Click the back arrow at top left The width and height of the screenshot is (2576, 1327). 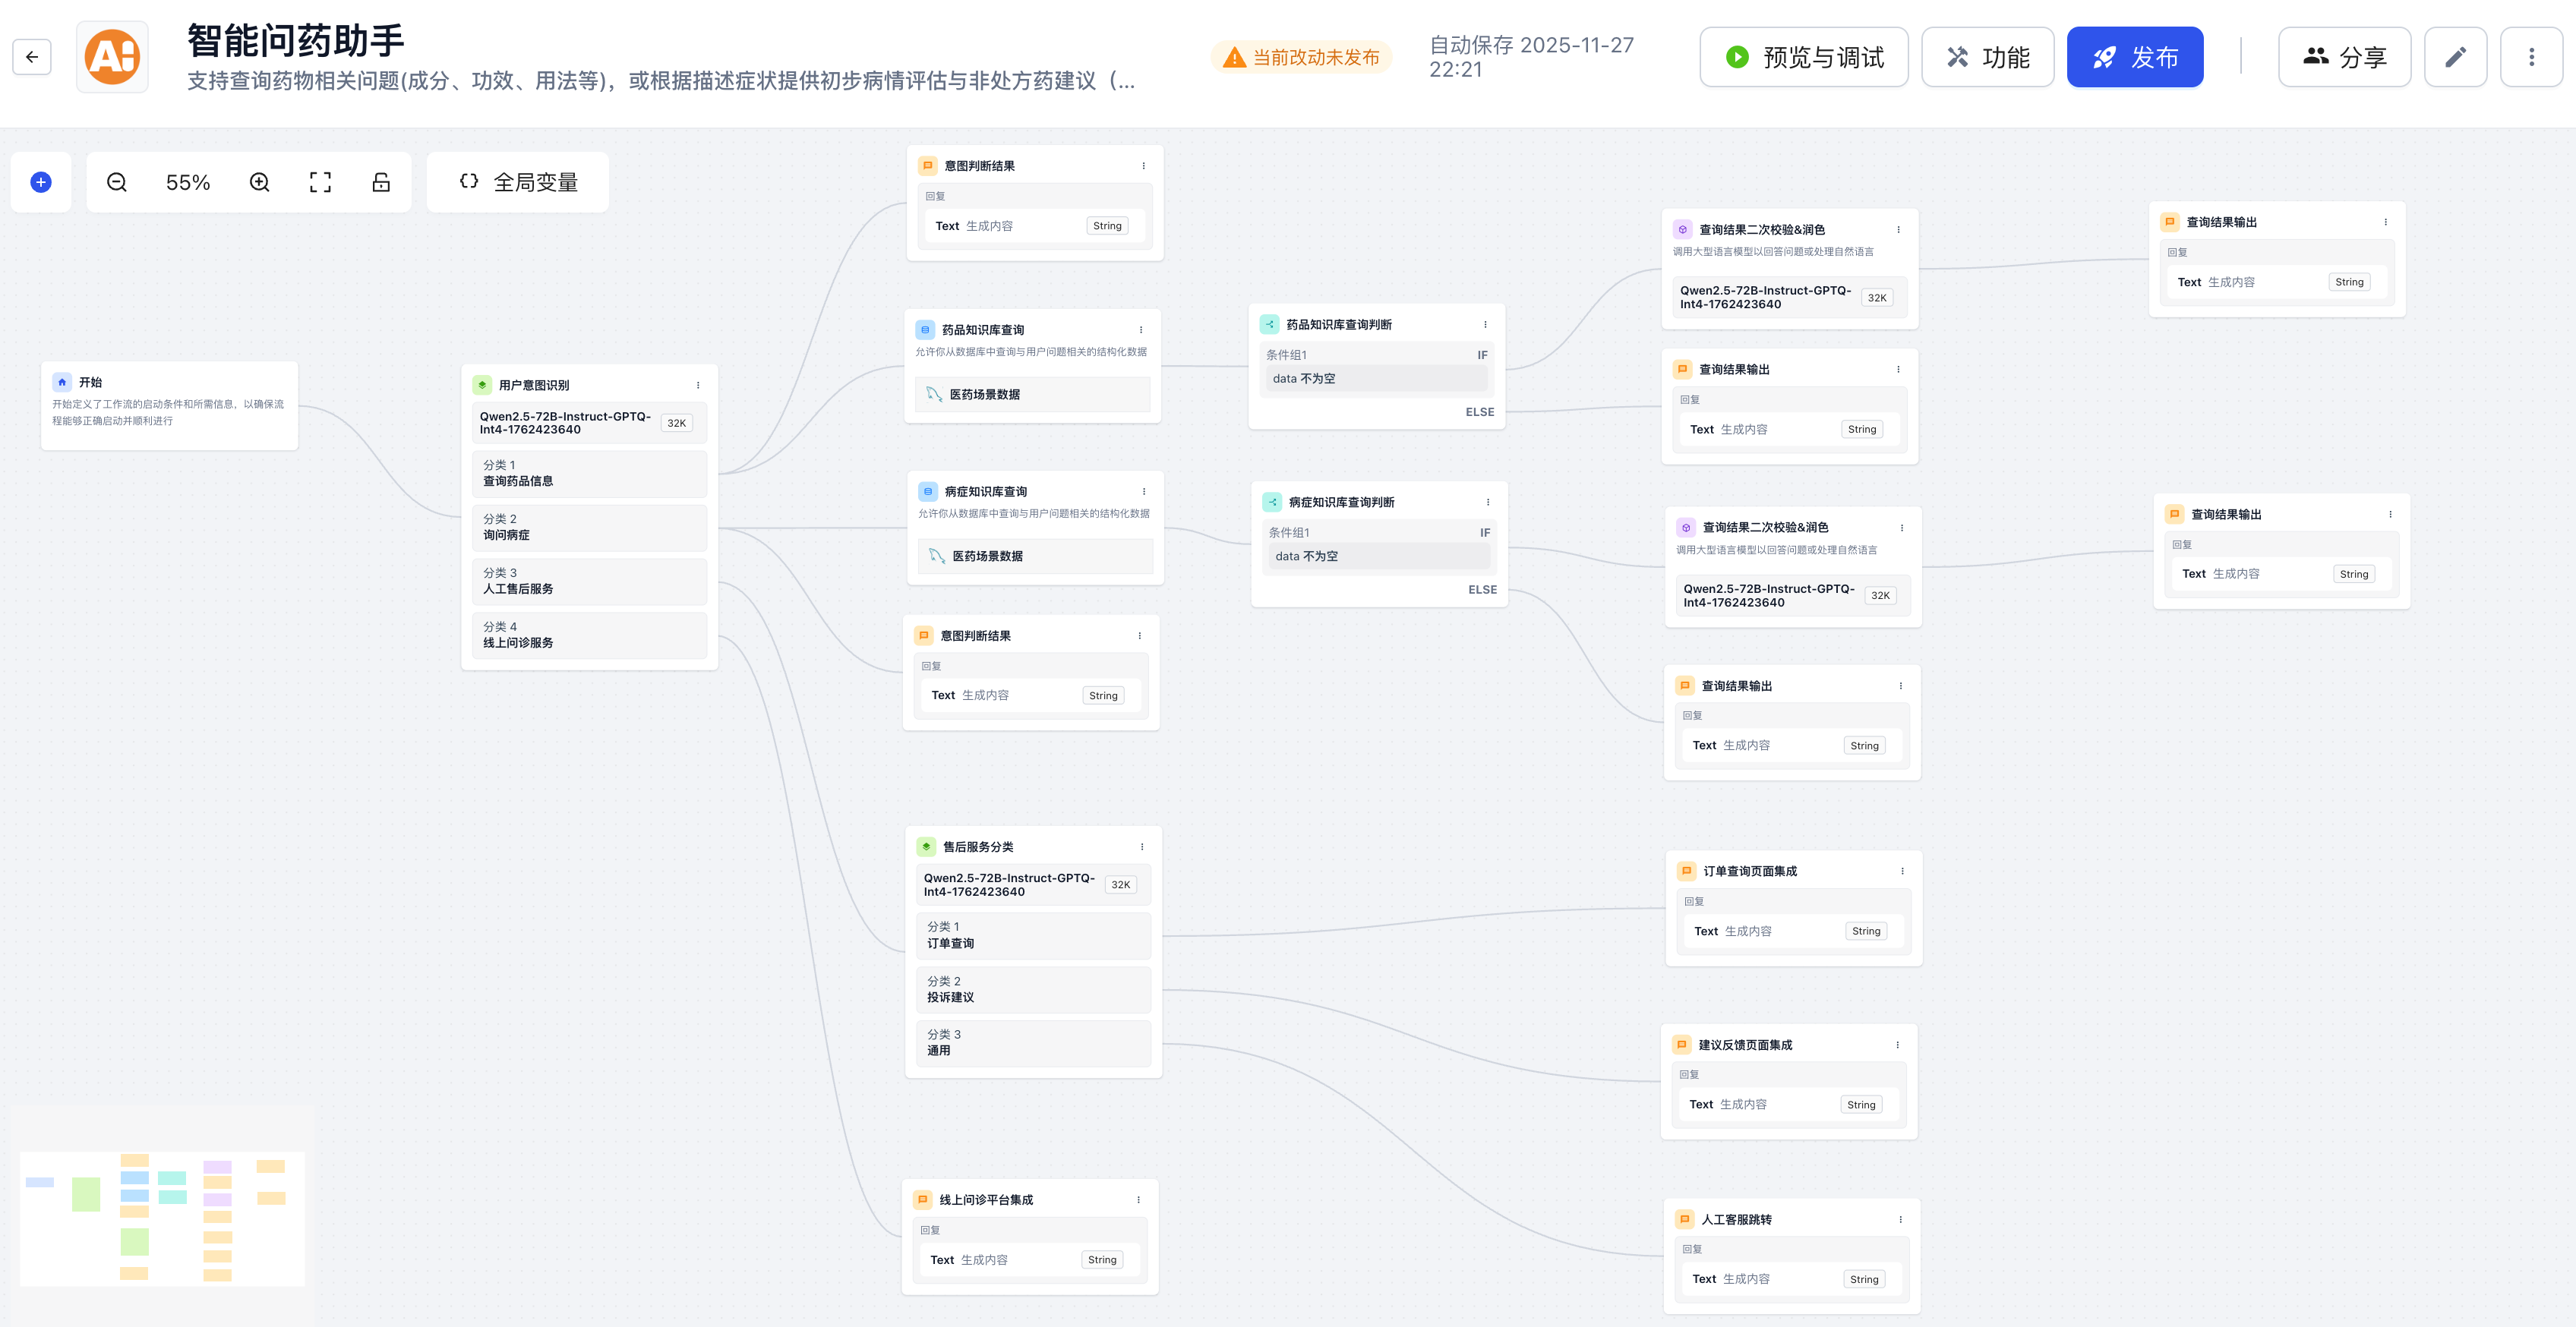[32, 57]
